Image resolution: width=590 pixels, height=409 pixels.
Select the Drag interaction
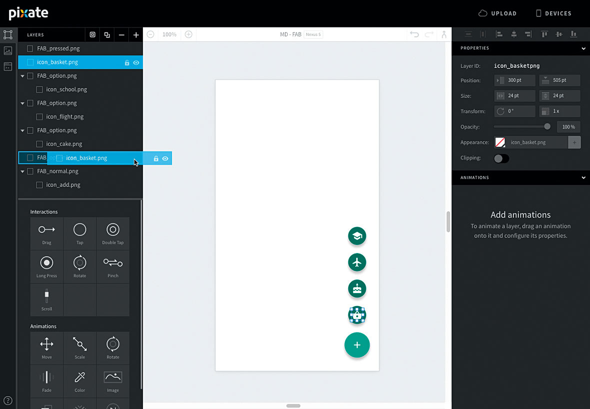46,233
